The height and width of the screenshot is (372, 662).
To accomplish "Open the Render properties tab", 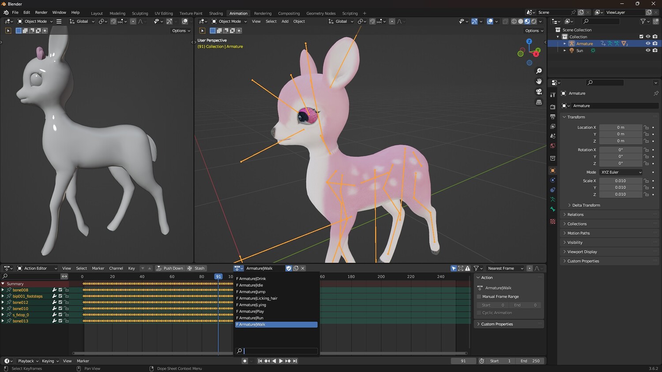I will click(553, 107).
